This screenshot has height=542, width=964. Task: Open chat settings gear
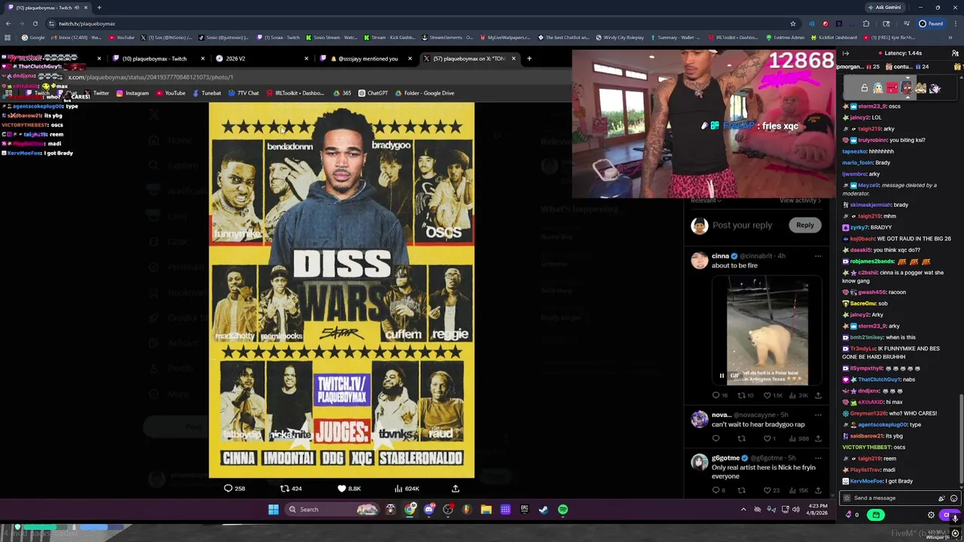click(x=931, y=515)
